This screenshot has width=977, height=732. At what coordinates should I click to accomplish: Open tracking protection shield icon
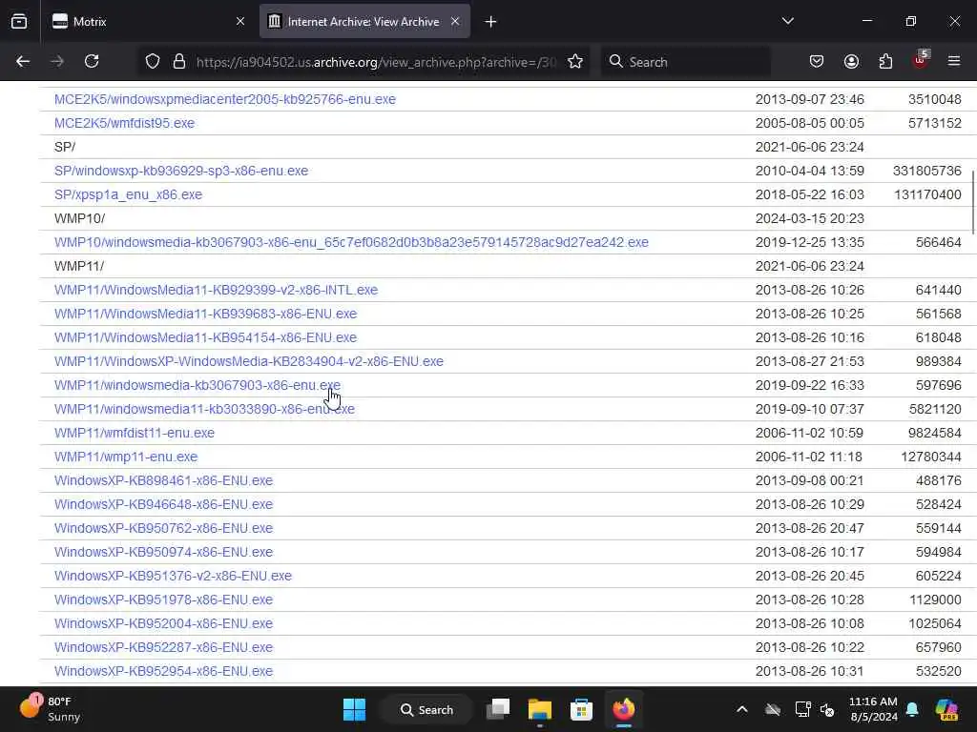(x=153, y=61)
